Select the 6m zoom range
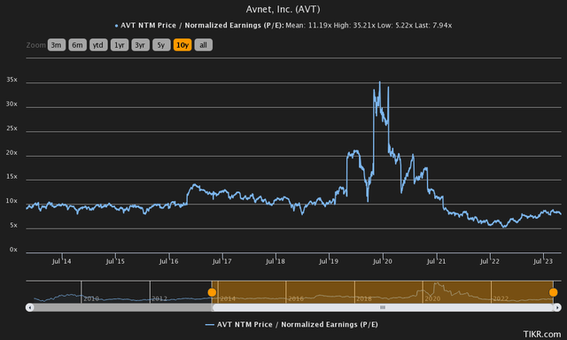 point(77,45)
